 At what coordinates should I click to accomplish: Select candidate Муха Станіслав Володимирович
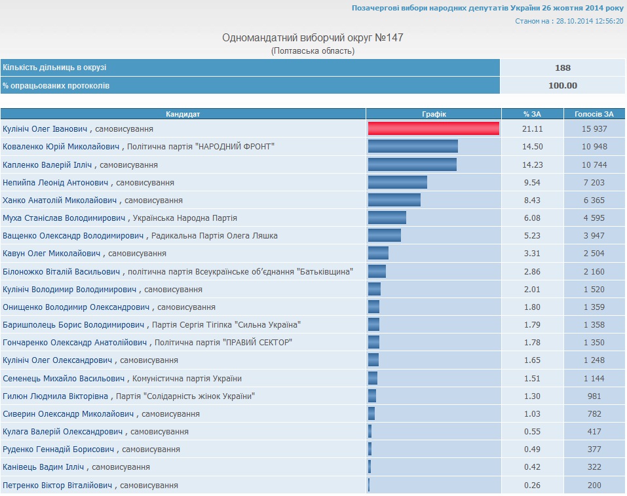click(64, 218)
